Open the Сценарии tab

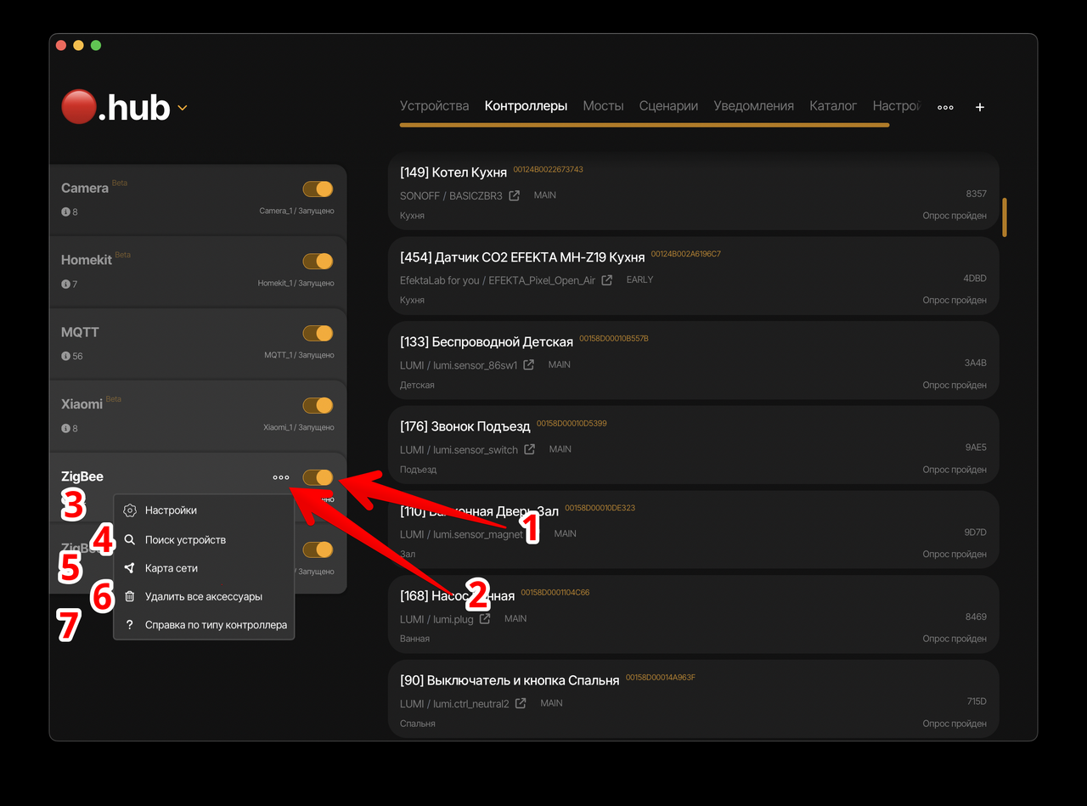tap(668, 106)
